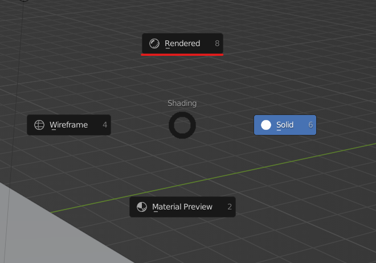This screenshot has height=263, width=376.
Task: Switch to Material Preview shading
Action: pyautogui.click(x=182, y=207)
